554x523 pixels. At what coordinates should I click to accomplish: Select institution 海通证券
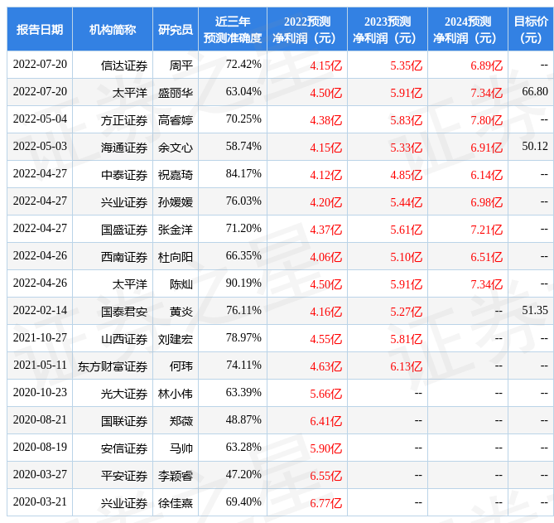click(124, 148)
